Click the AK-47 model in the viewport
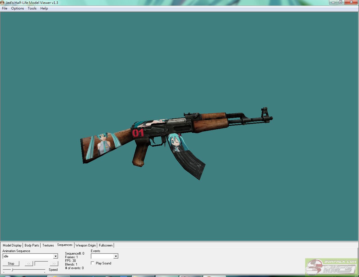Screen dimensions: 359x277 pos(174,129)
